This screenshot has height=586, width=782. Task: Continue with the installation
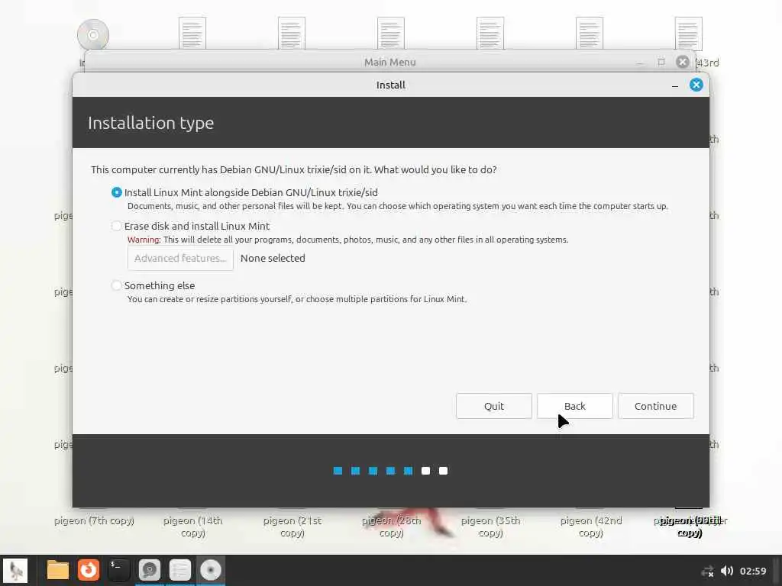(655, 406)
